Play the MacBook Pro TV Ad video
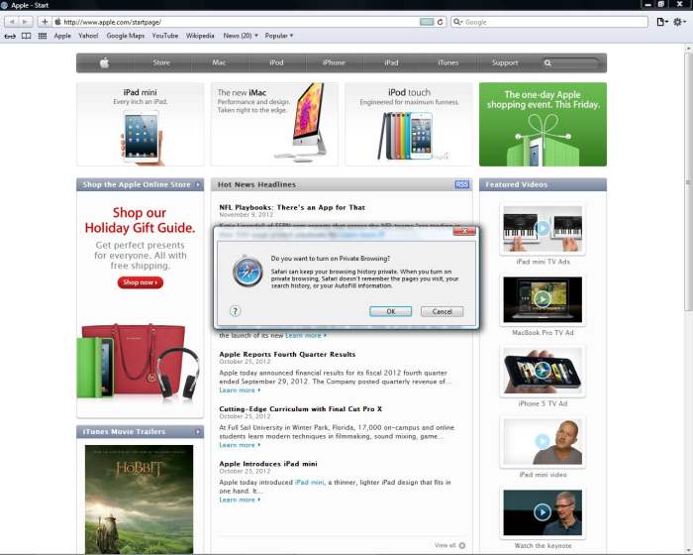This screenshot has height=555, width=693. pos(543,299)
